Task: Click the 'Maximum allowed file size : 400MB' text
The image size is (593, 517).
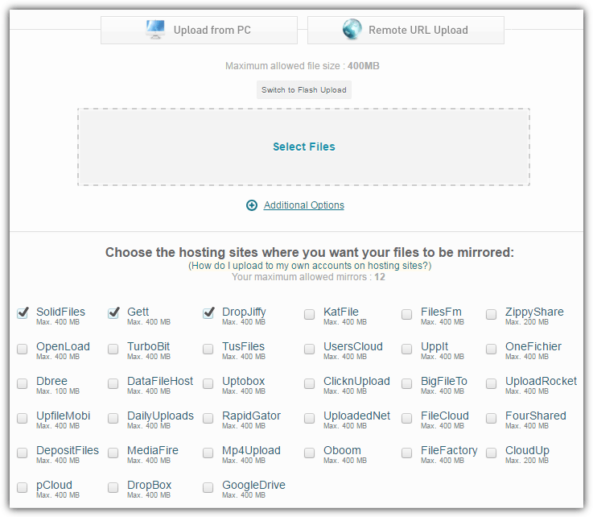Action: click(x=303, y=66)
